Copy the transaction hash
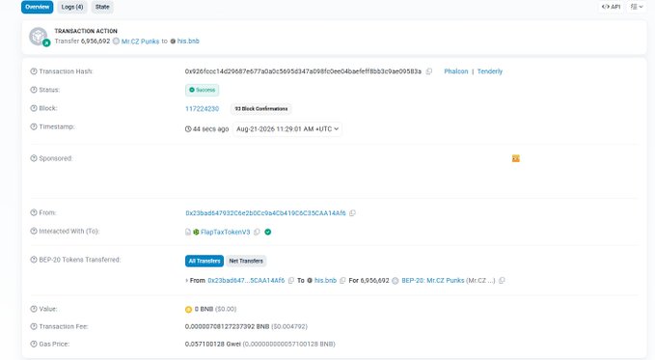655x360 pixels. [428, 71]
